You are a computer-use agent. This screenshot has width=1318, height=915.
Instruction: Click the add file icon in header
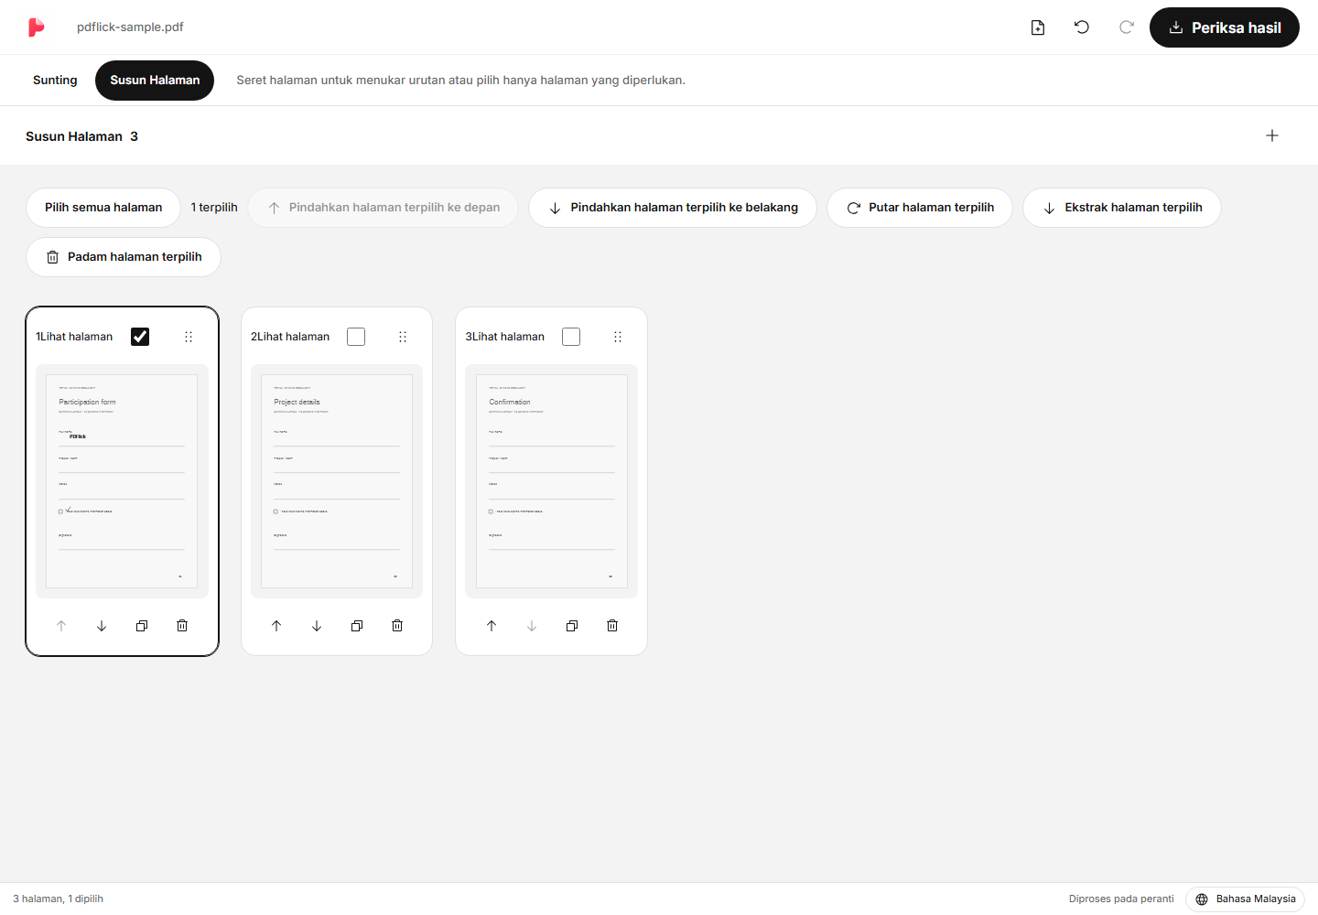coord(1038,27)
